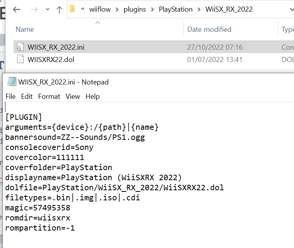Place cursor in bannersound= line
Image resolution: width=294 pixels, height=248 pixels.
pyautogui.click(x=75, y=138)
